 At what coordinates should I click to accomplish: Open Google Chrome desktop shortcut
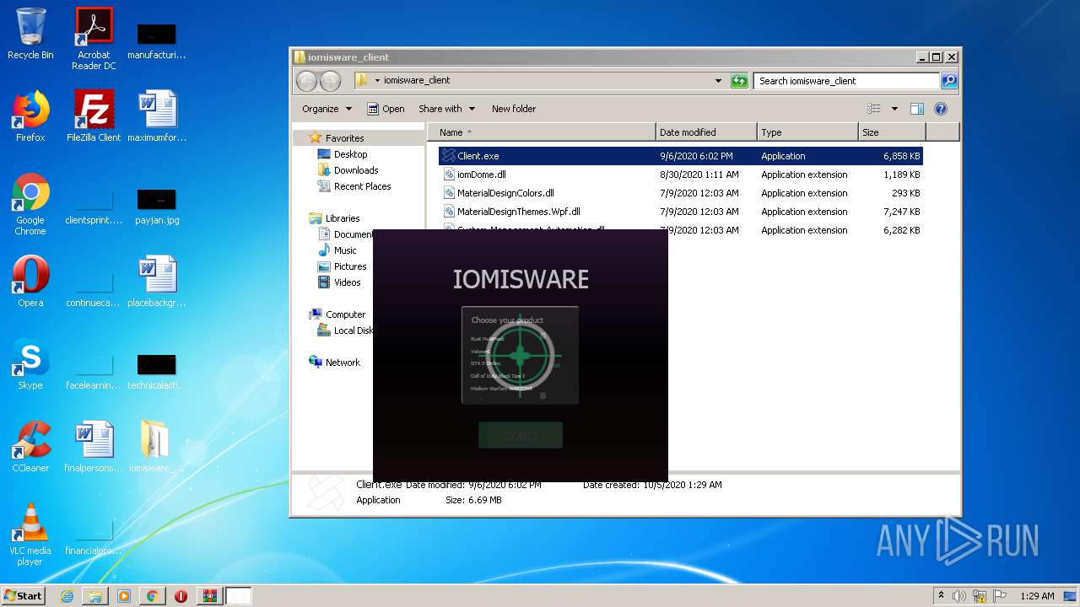[30, 204]
